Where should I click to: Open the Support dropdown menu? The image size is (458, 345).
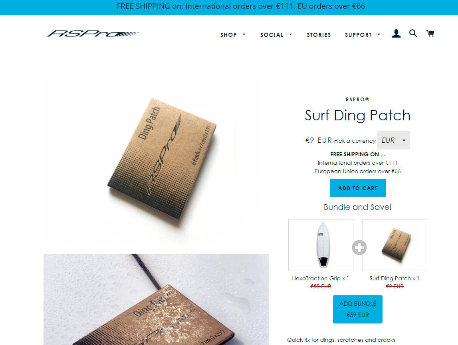coord(363,35)
